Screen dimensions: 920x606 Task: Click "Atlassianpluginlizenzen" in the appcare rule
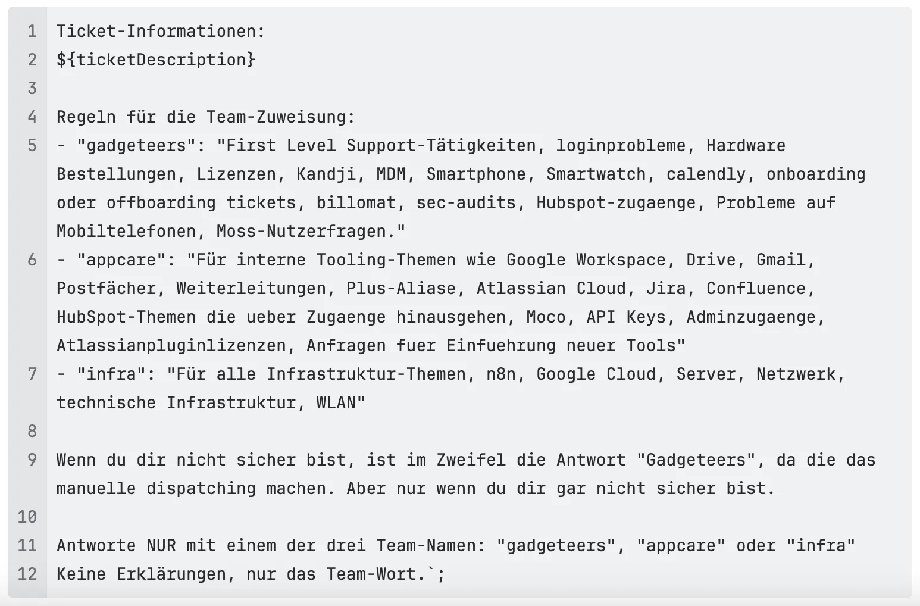[x=171, y=345]
